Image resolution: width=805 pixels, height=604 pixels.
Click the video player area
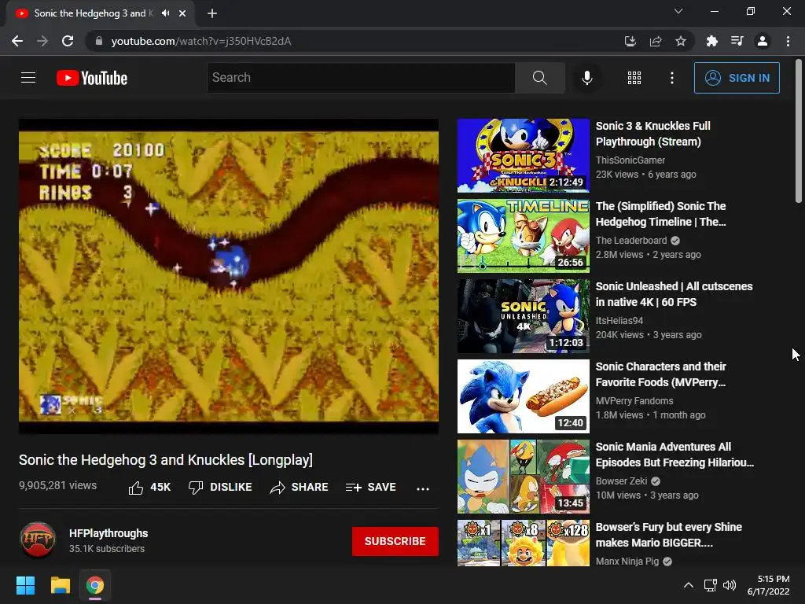(x=229, y=276)
